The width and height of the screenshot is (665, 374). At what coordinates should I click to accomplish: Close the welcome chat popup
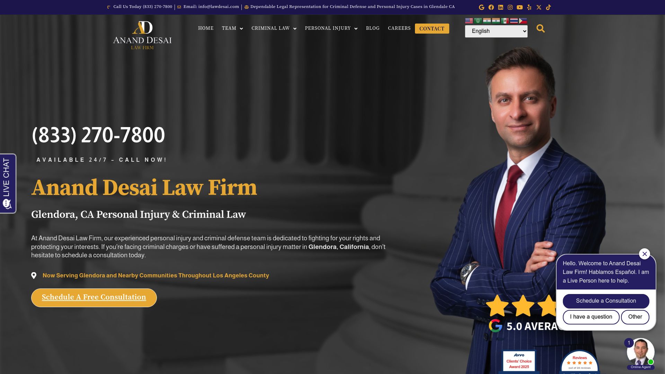645,254
